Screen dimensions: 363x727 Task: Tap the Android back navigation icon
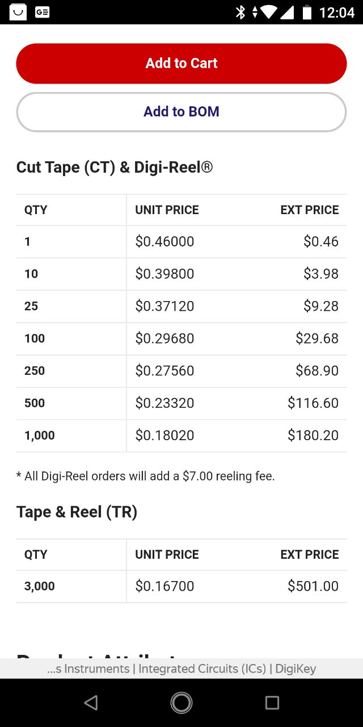tap(91, 703)
